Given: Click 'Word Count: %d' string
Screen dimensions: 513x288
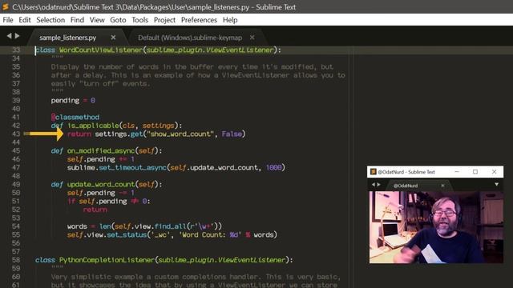Looking at the screenshot, I should pyautogui.click(x=210, y=234).
